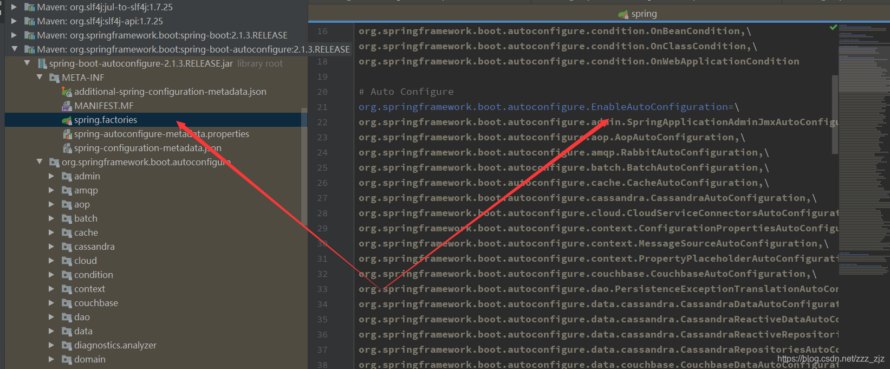Click the batch package folder icon
Viewport: 890px width, 369px height.
coord(67,218)
